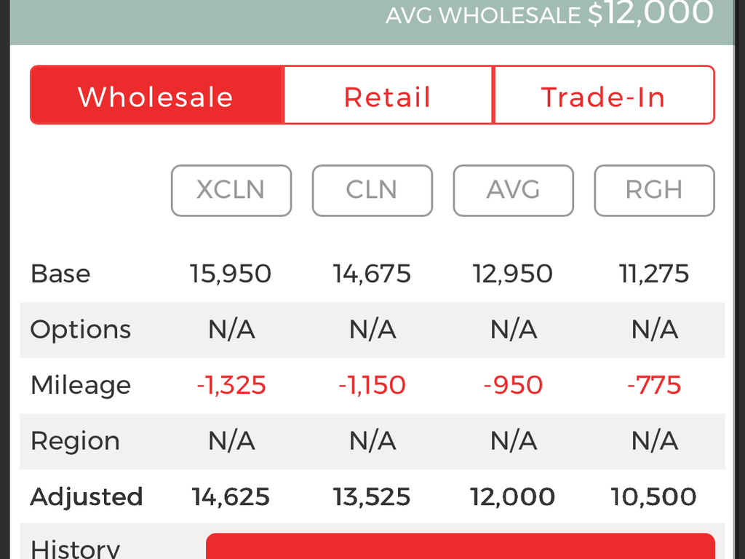This screenshot has height=559, width=745.
Task: Click the CLN mileage adjustment -1,150
Action: [x=372, y=385]
